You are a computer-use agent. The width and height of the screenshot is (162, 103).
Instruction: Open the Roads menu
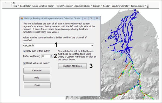click(x=107, y=6)
